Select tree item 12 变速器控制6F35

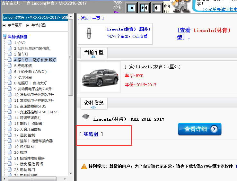tap(30, 106)
